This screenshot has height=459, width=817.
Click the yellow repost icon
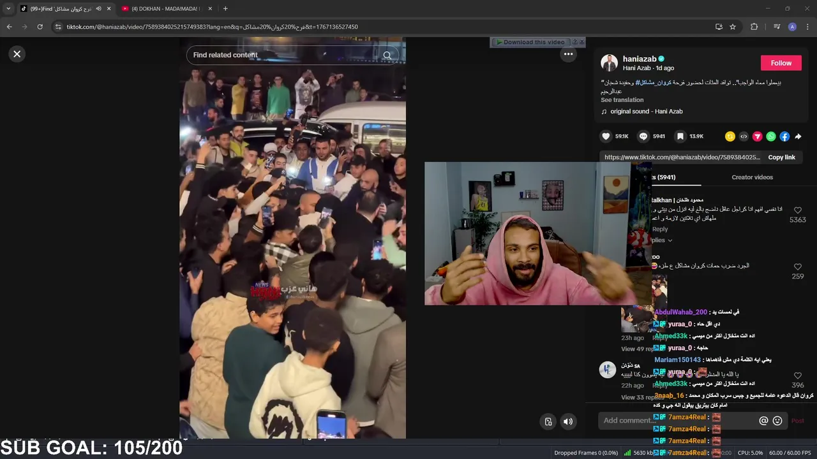(730, 136)
